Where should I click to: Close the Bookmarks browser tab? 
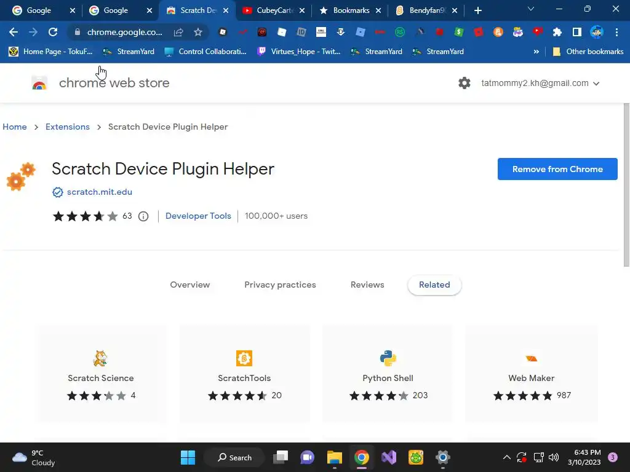(x=378, y=10)
